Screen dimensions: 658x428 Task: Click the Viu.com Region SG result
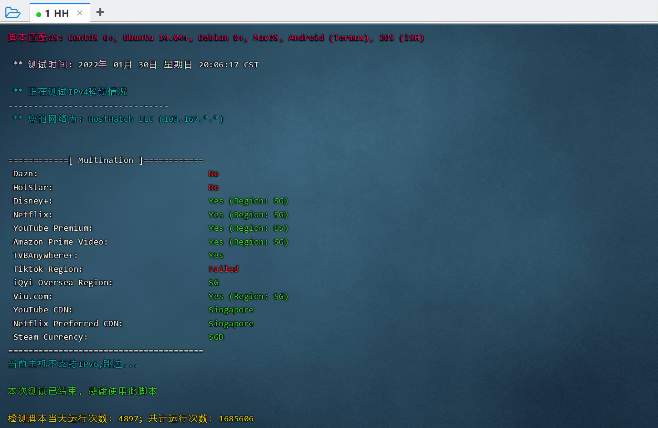248,297
